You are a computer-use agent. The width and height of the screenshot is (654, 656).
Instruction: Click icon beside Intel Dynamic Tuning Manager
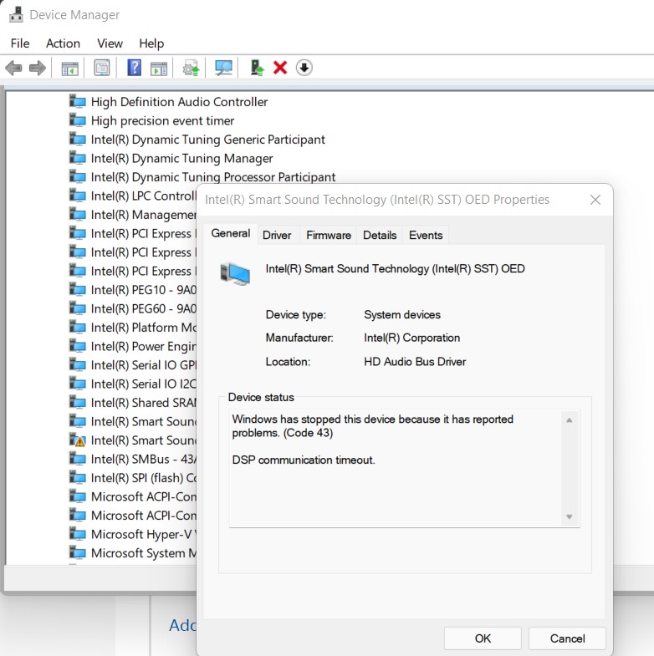(x=78, y=158)
